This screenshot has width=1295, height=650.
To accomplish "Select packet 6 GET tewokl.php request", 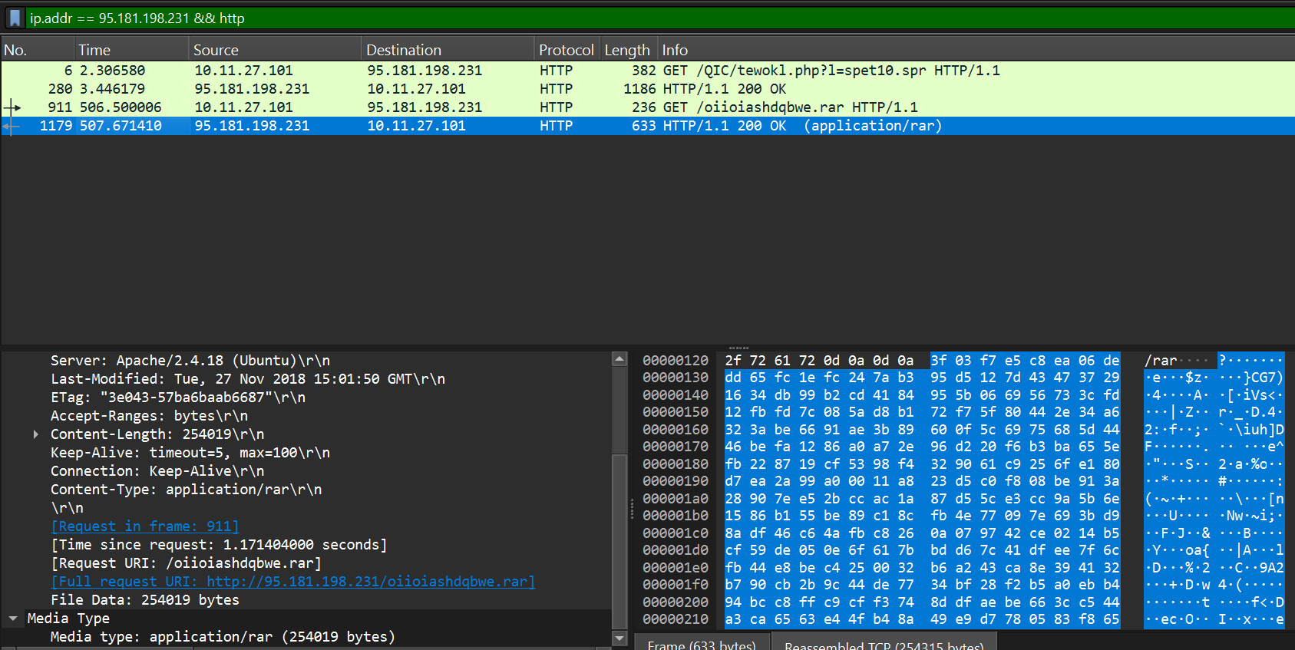I will 647,71.
